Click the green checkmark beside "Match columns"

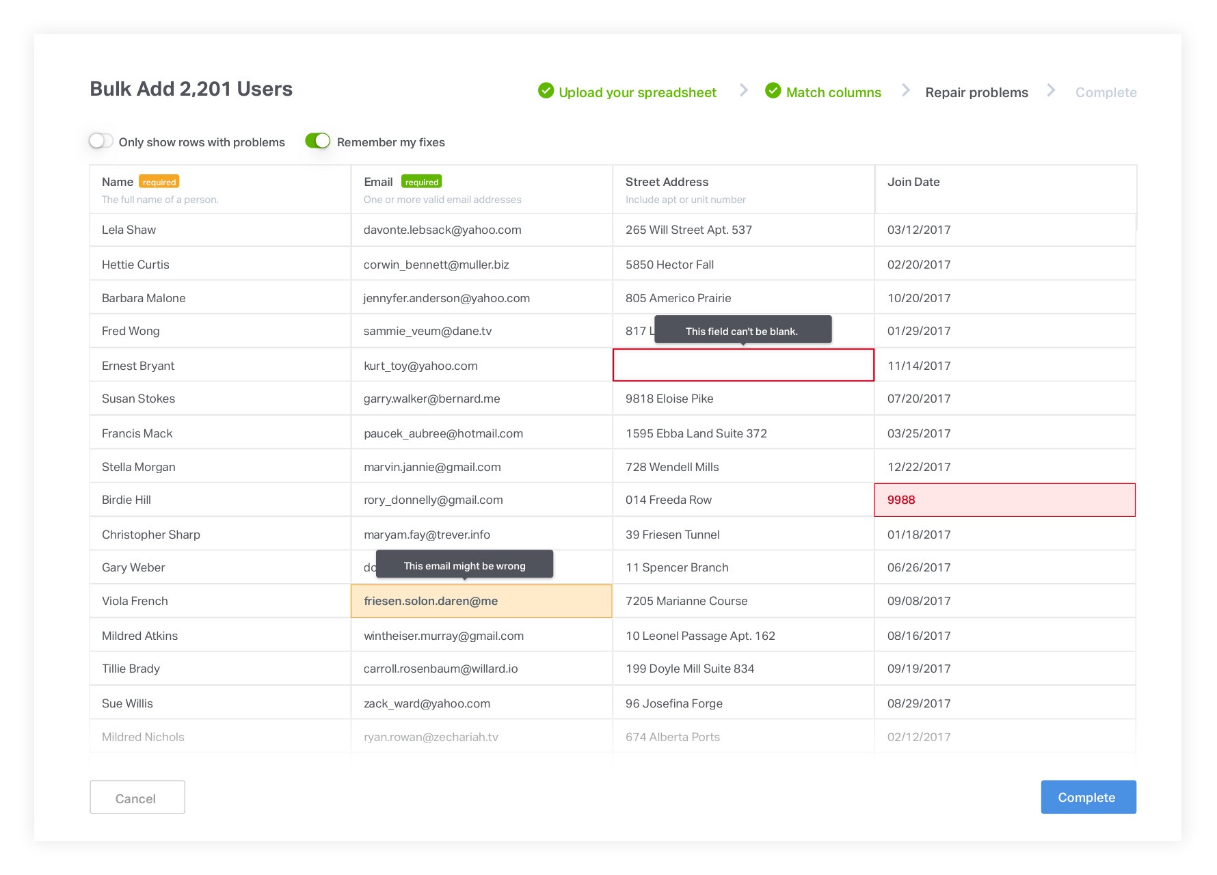(x=773, y=91)
